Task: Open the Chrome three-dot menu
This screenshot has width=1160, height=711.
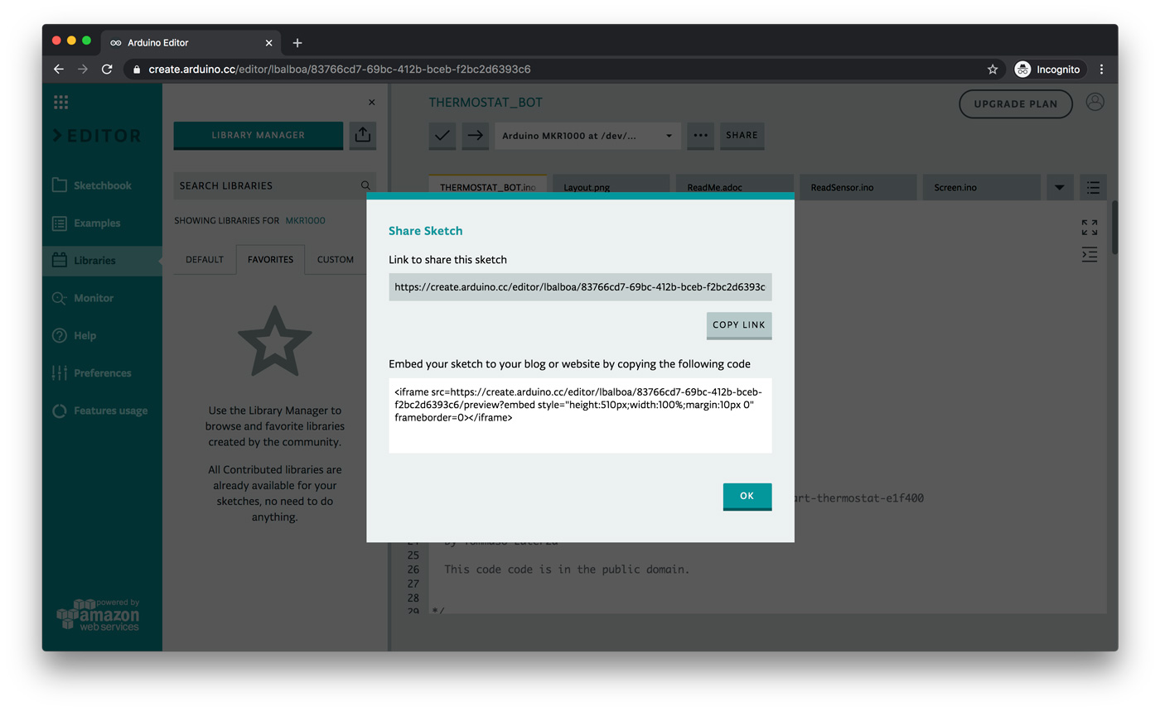Action: tap(1101, 70)
